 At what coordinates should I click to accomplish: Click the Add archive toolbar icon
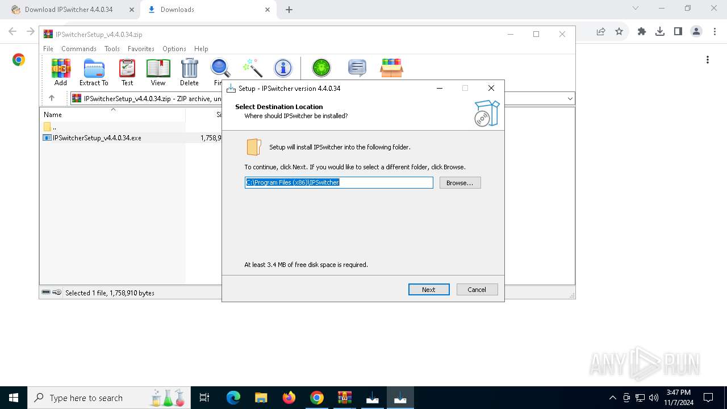coord(61,72)
